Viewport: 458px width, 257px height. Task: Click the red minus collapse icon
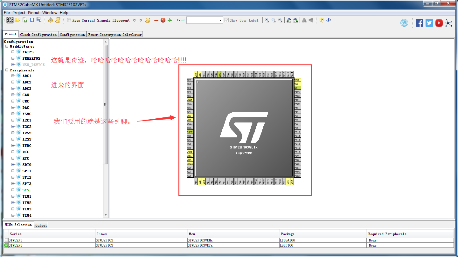tap(156, 20)
